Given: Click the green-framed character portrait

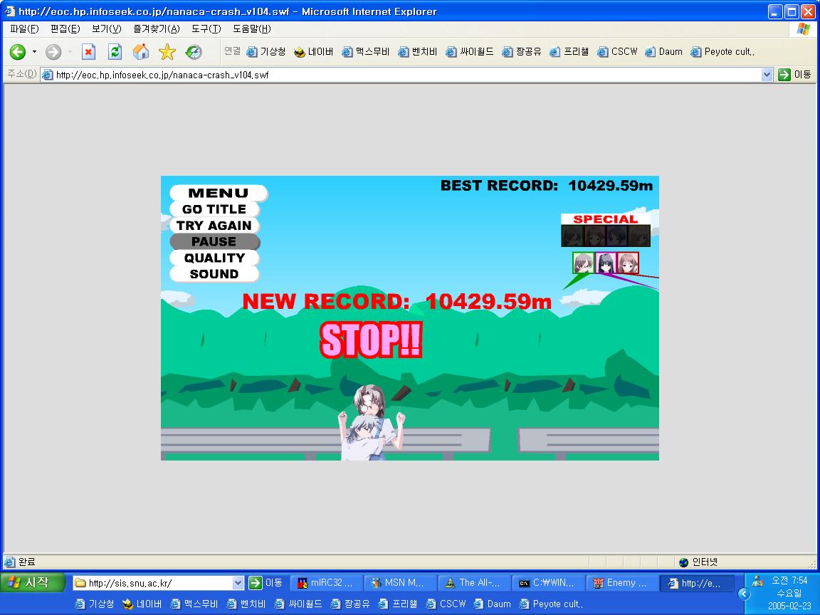Looking at the screenshot, I should pyautogui.click(x=584, y=263).
